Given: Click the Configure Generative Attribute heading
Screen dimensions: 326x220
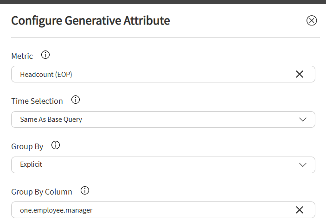Looking at the screenshot, I should click(x=90, y=21).
